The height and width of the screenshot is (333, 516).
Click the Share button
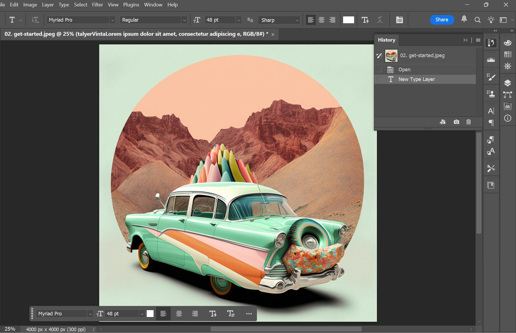pyautogui.click(x=442, y=20)
